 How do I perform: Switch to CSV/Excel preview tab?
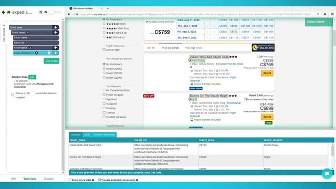click(76, 134)
